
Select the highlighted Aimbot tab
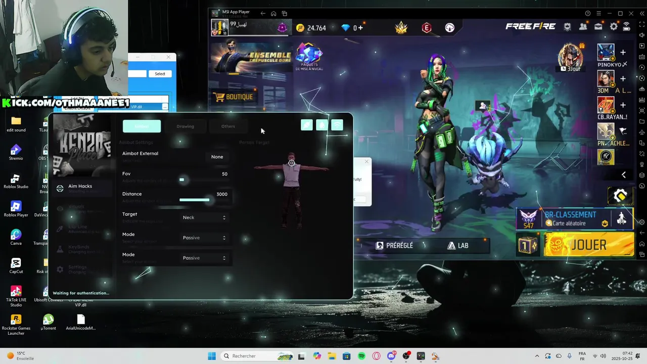(x=142, y=126)
